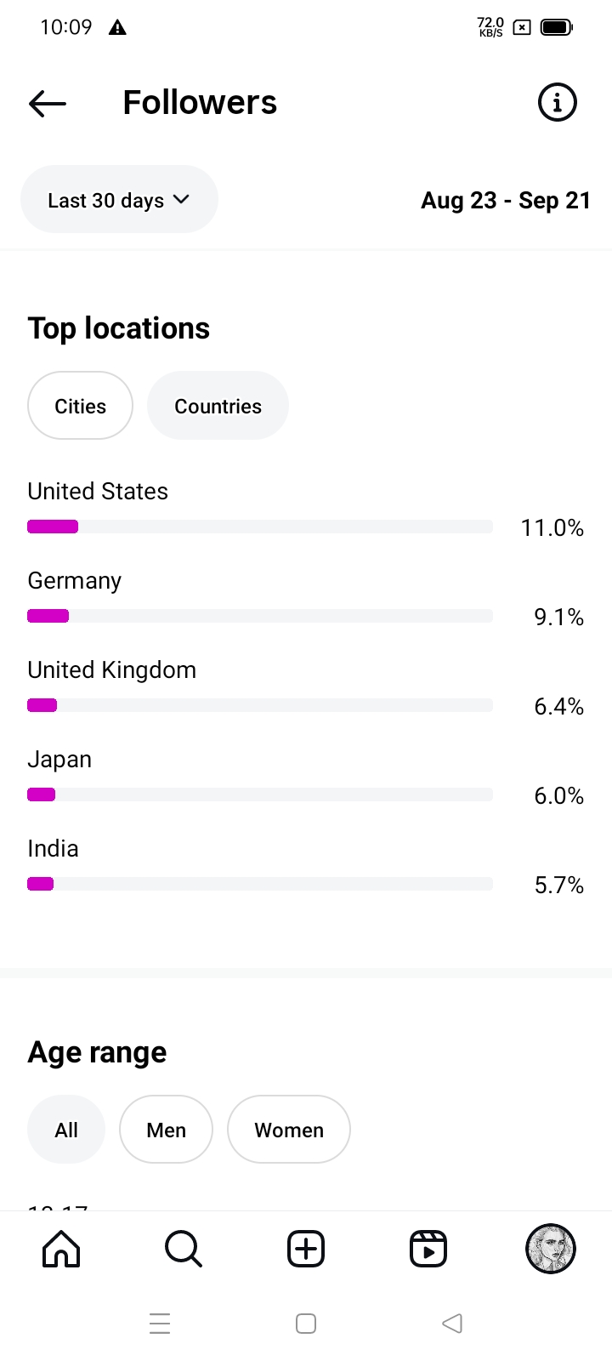
Task: Open the info icon next to Followers
Action: [x=557, y=103]
